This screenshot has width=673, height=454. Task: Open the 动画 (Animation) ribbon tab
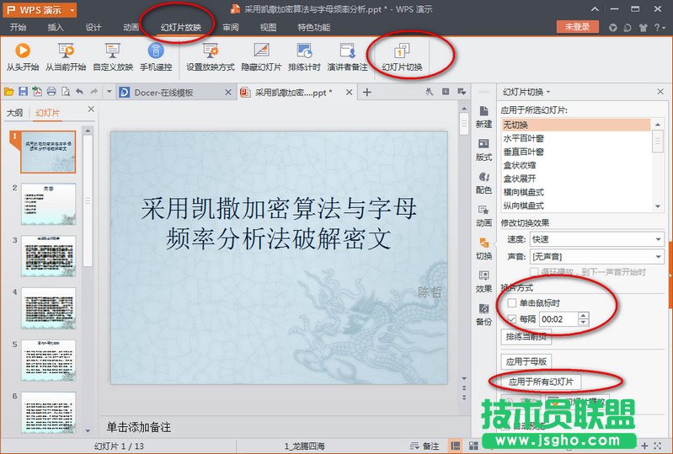click(131, 28)
